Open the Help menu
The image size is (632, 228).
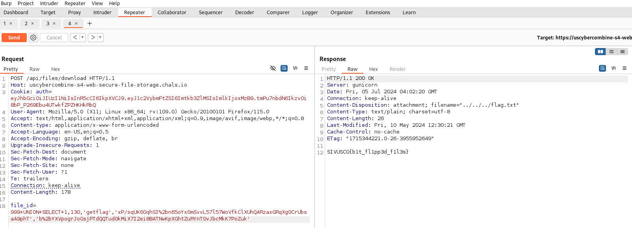[114, 4]
